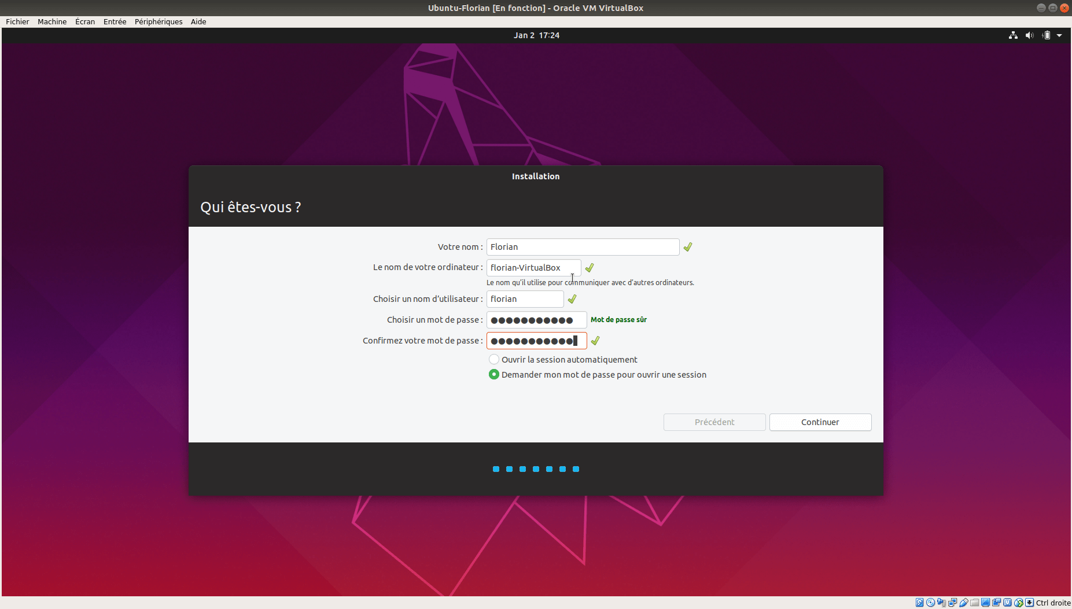This screenshot has height=609, width=1072.
Task: Select 'Ouvrir la session automatiquement' radio button
Action: 494,360
